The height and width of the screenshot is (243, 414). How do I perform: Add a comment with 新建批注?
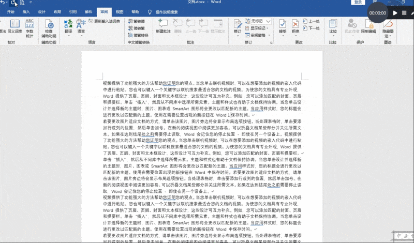pos(163,26)
